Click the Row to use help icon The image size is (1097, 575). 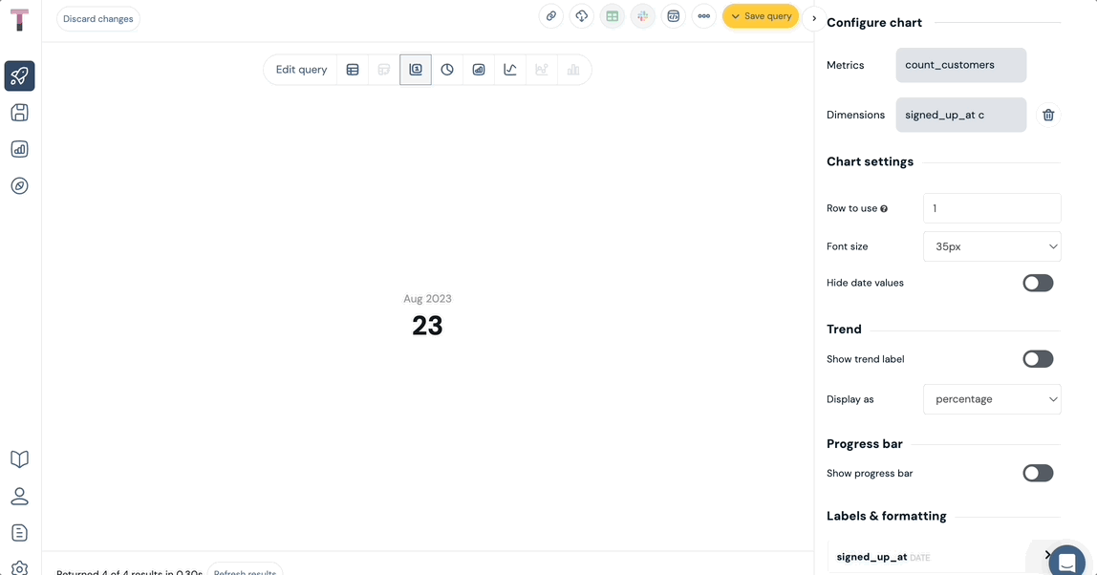884,208
